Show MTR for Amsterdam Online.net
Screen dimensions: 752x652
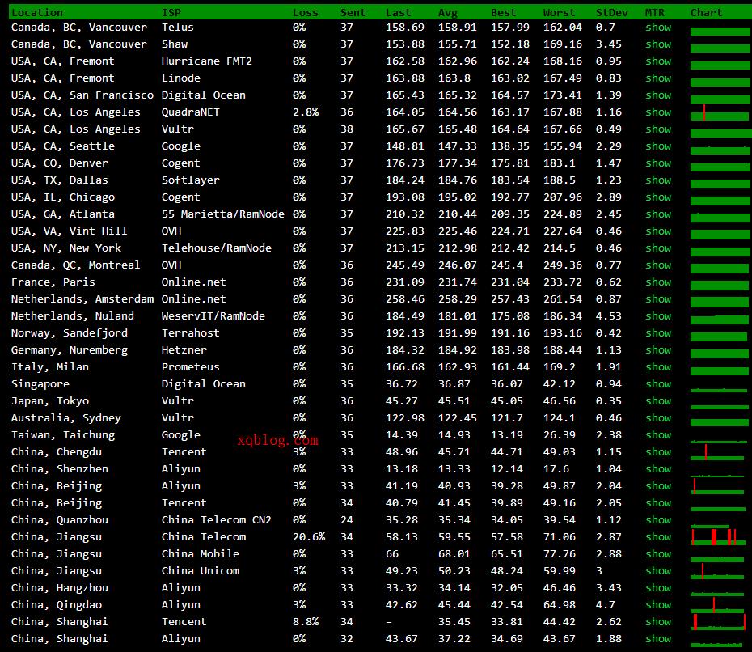tap(658, 298)
